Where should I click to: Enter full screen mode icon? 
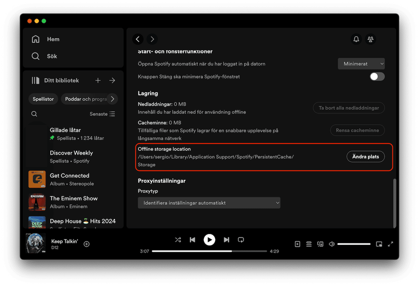[x=390, y=244]
